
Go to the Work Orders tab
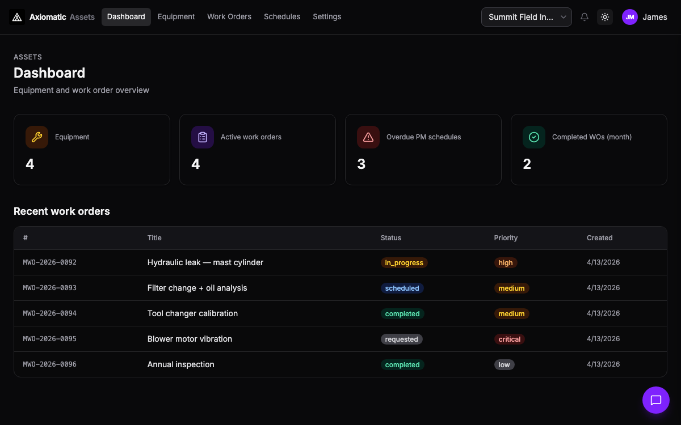[229, 17]
